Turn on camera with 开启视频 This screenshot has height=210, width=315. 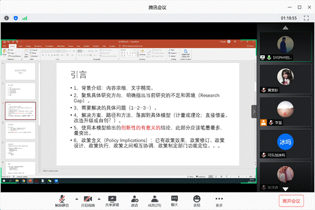[x=88, y=201]
